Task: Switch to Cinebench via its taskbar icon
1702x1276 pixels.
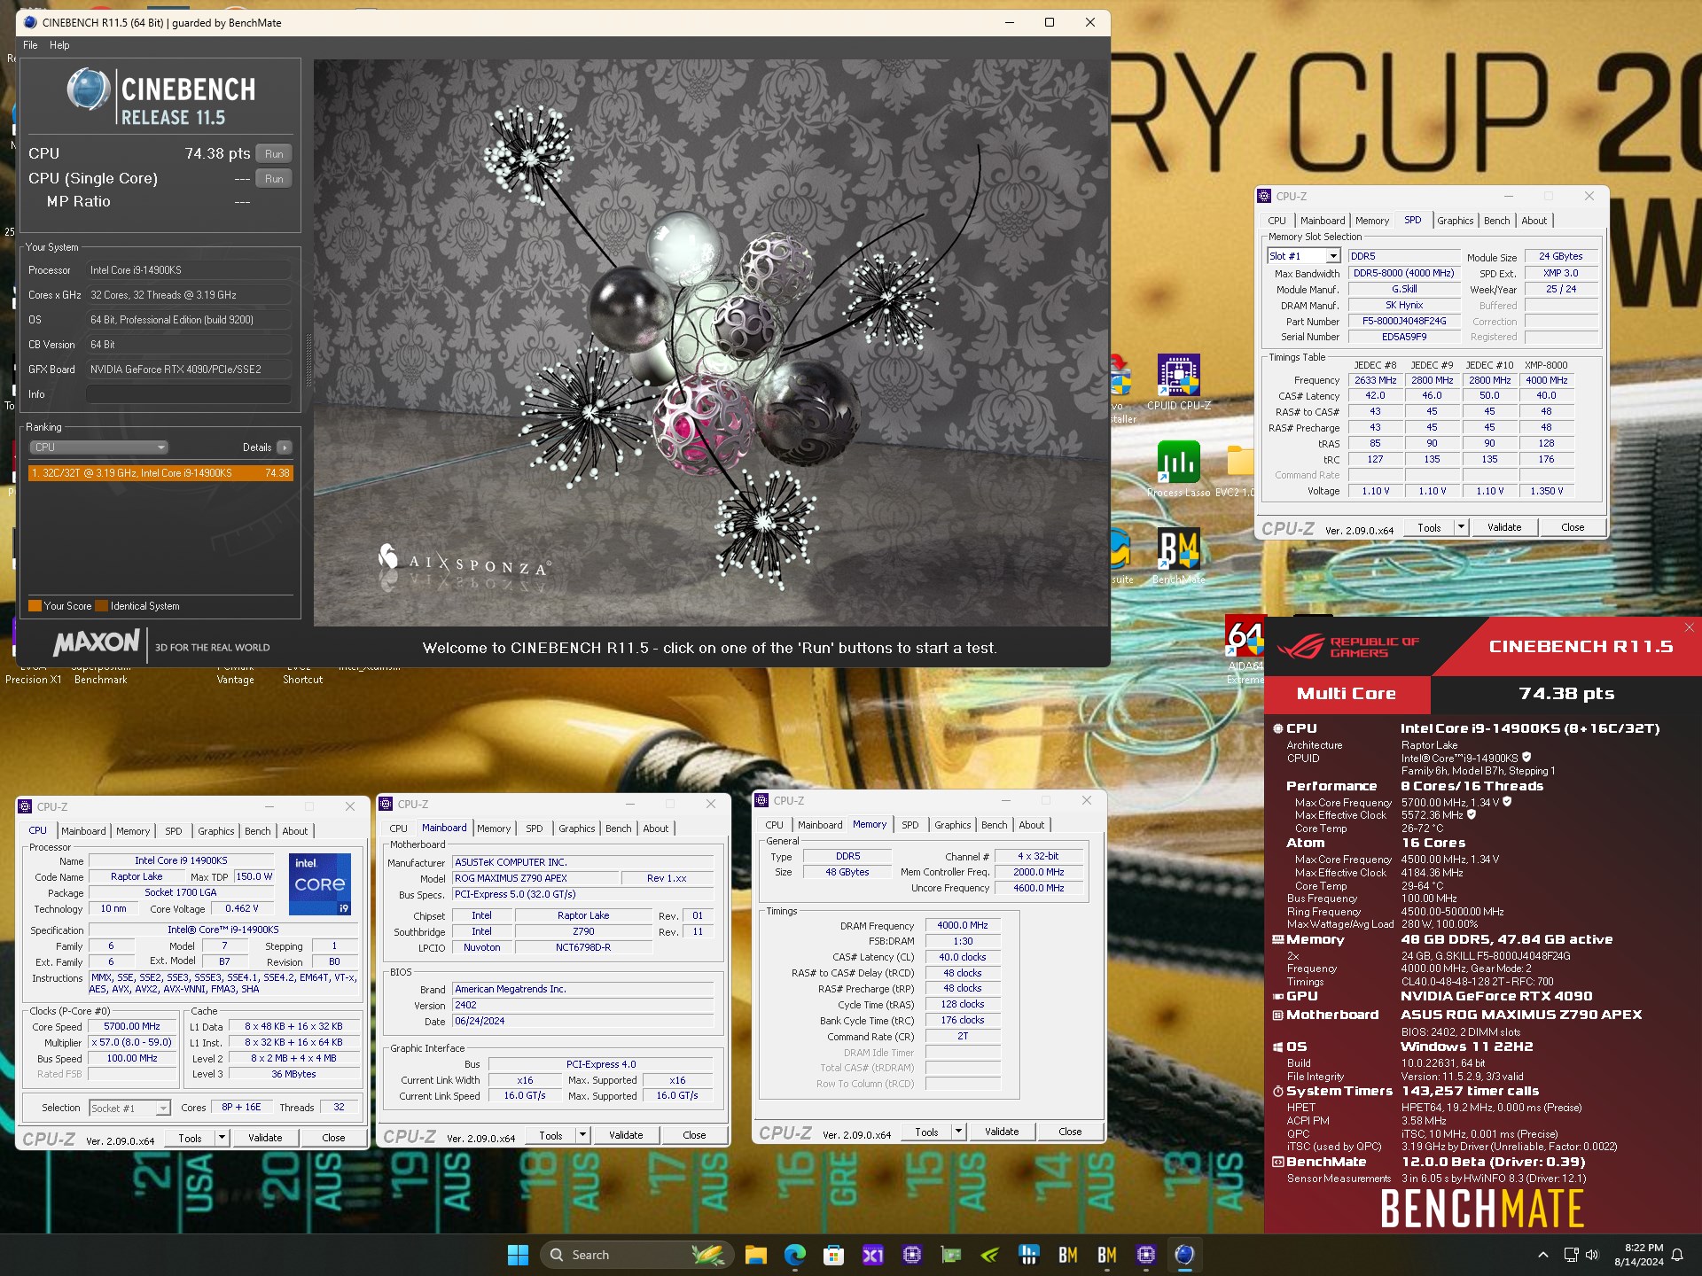Action: 1184,1255
